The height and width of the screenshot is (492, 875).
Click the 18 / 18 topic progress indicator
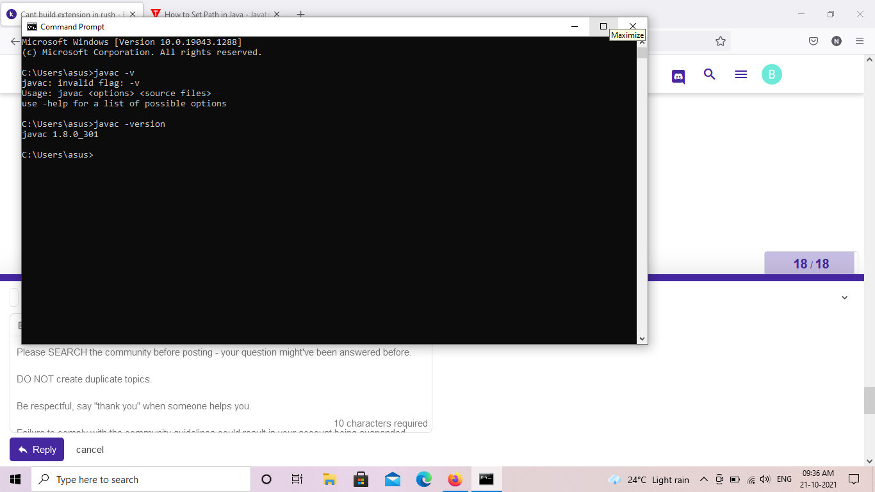point(810,263)
